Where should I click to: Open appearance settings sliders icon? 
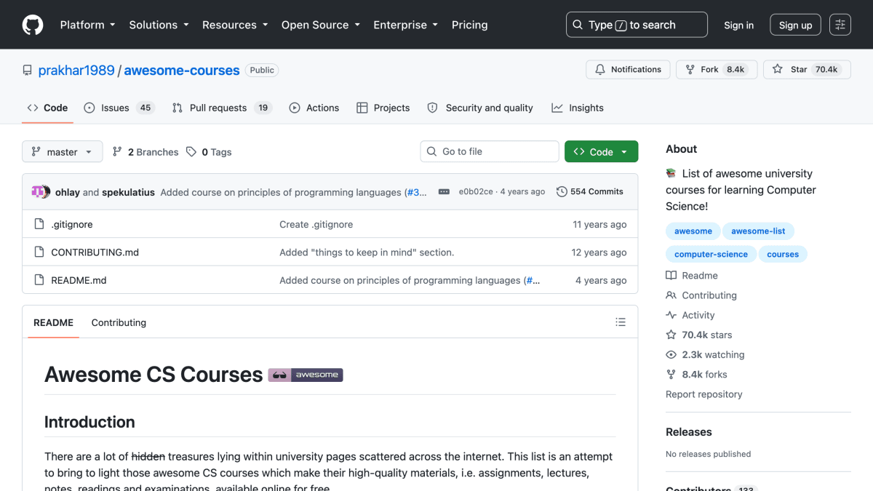pyautogui.click(x=840, y=25)
